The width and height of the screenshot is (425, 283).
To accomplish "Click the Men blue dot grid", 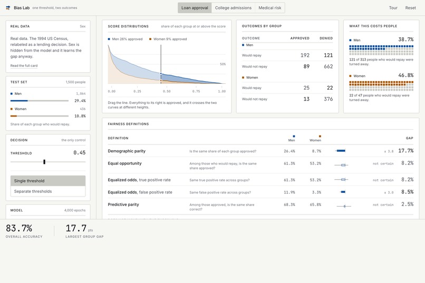I will click(x=381, y=50).
